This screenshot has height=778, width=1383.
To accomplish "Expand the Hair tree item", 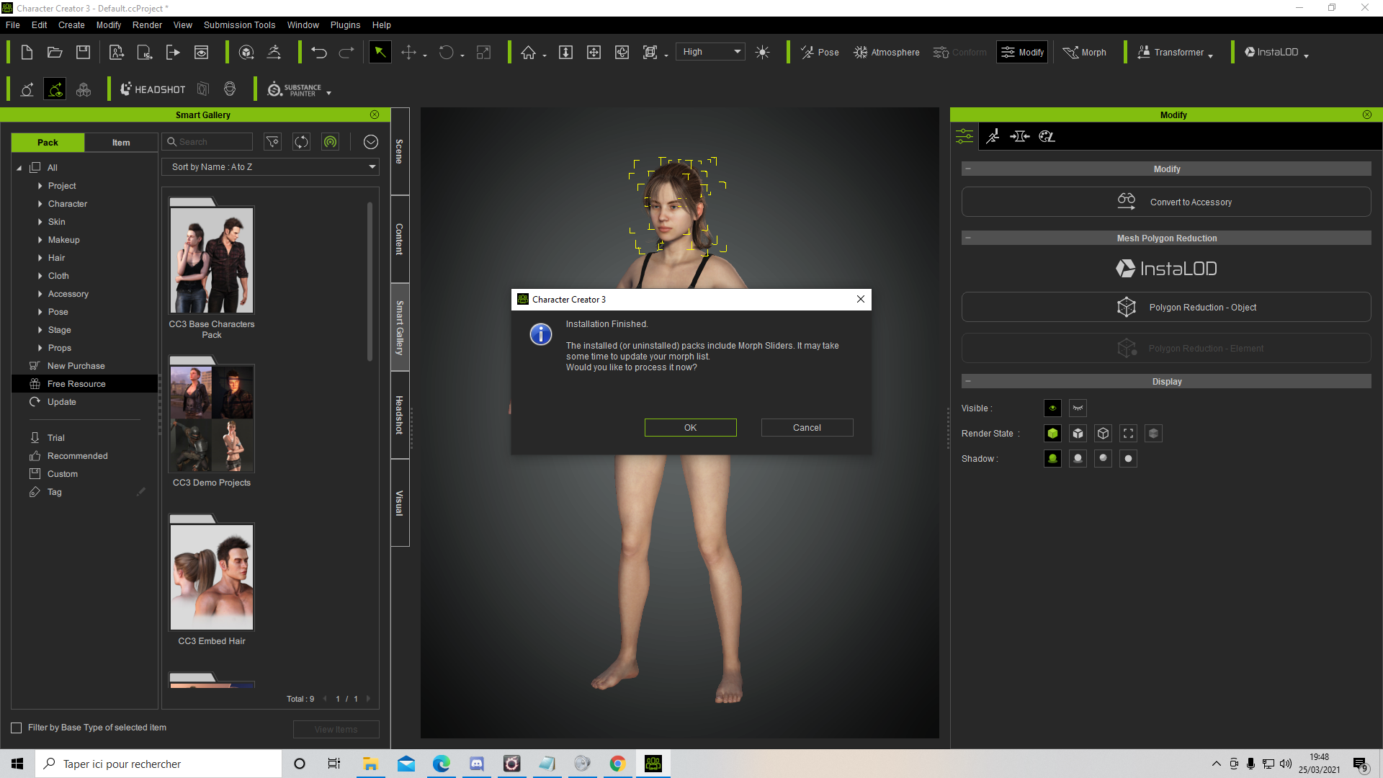I will tap(40, 258).
